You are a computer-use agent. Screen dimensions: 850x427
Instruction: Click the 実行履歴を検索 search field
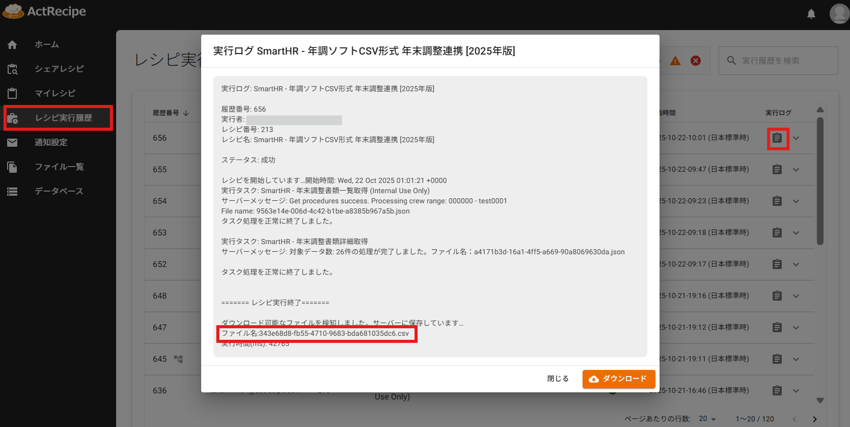[x=778, y=61]
